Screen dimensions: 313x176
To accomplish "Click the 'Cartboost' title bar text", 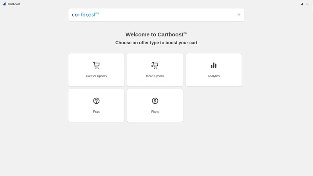I will 14,4.
